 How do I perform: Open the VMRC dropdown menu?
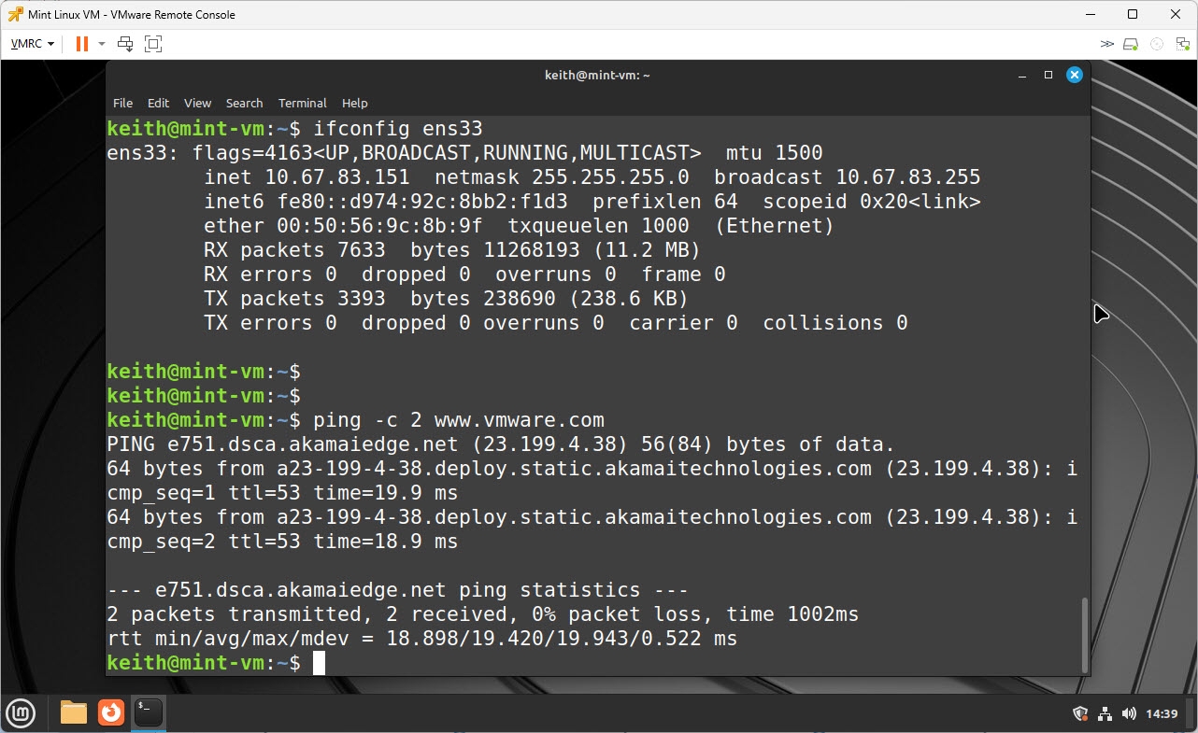(33, 44)
